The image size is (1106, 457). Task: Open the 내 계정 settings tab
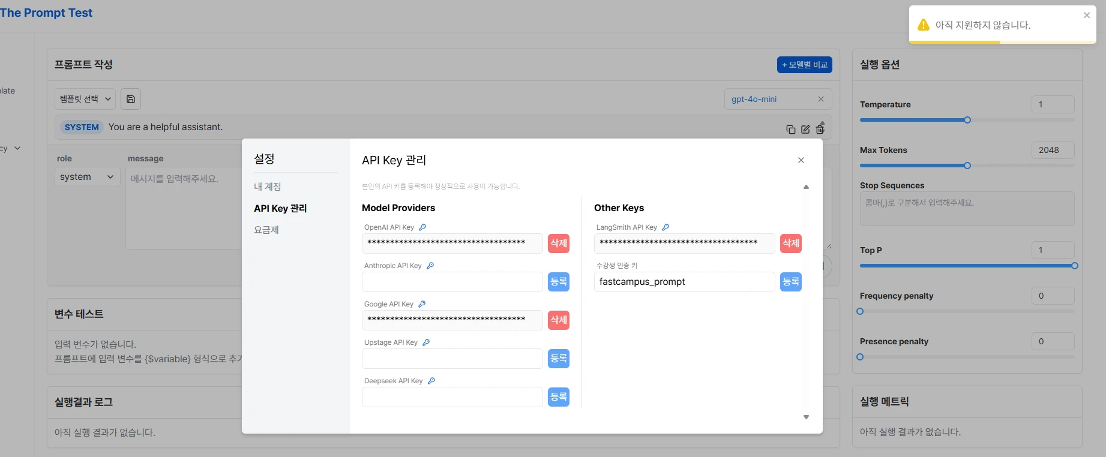coord(268,187)
